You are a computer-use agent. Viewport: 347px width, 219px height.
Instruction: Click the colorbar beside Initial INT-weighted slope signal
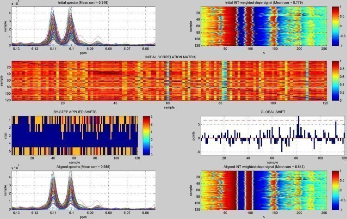pos(335,27)
